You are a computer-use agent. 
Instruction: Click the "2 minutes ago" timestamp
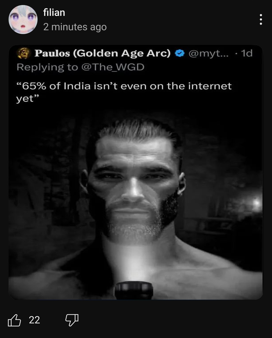(x=75, y=27)
